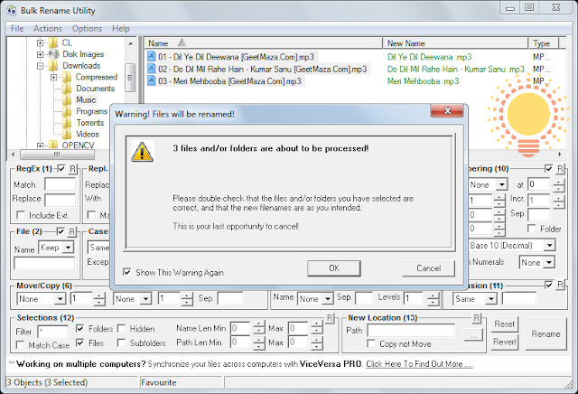The width and height of the screenshot is (578, 394).
Task: Toggle the Subfolders checkbox
Action: [121, 342]
